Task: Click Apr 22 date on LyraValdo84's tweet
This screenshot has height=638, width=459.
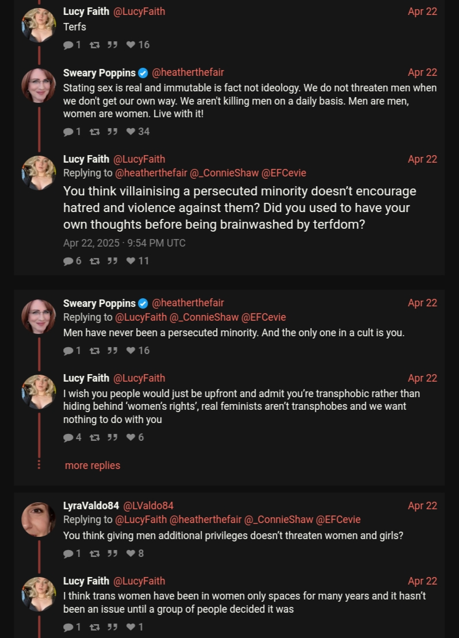Action: [422, 506]
